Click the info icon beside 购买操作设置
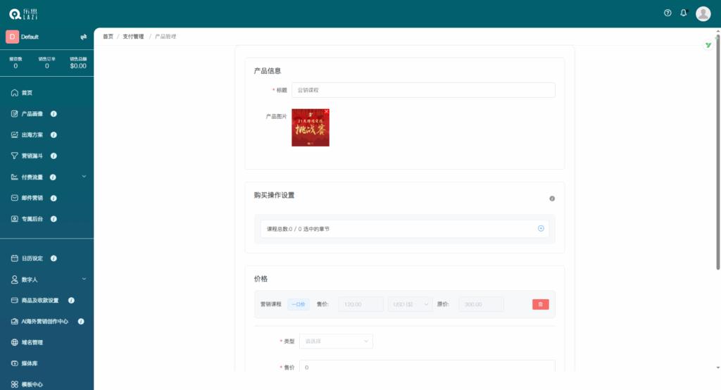This screenshot has width=721, height=390. (552, 199)
